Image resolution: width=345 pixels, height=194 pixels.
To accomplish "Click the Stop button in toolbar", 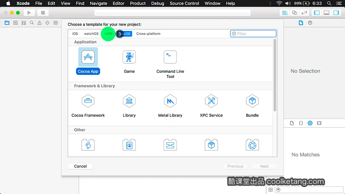I will (43, 13).
